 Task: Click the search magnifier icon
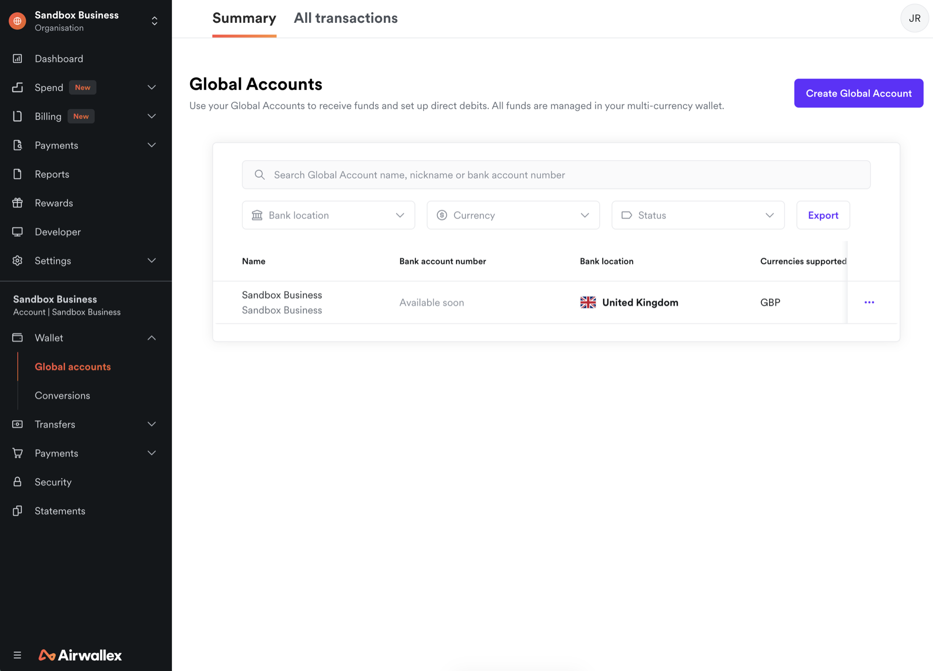pos(260,175)
